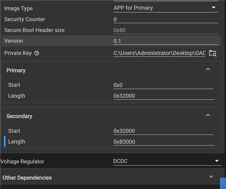Click the Private Key path field
The width and height of the screenshot is (226, 189).
(159, 53)
